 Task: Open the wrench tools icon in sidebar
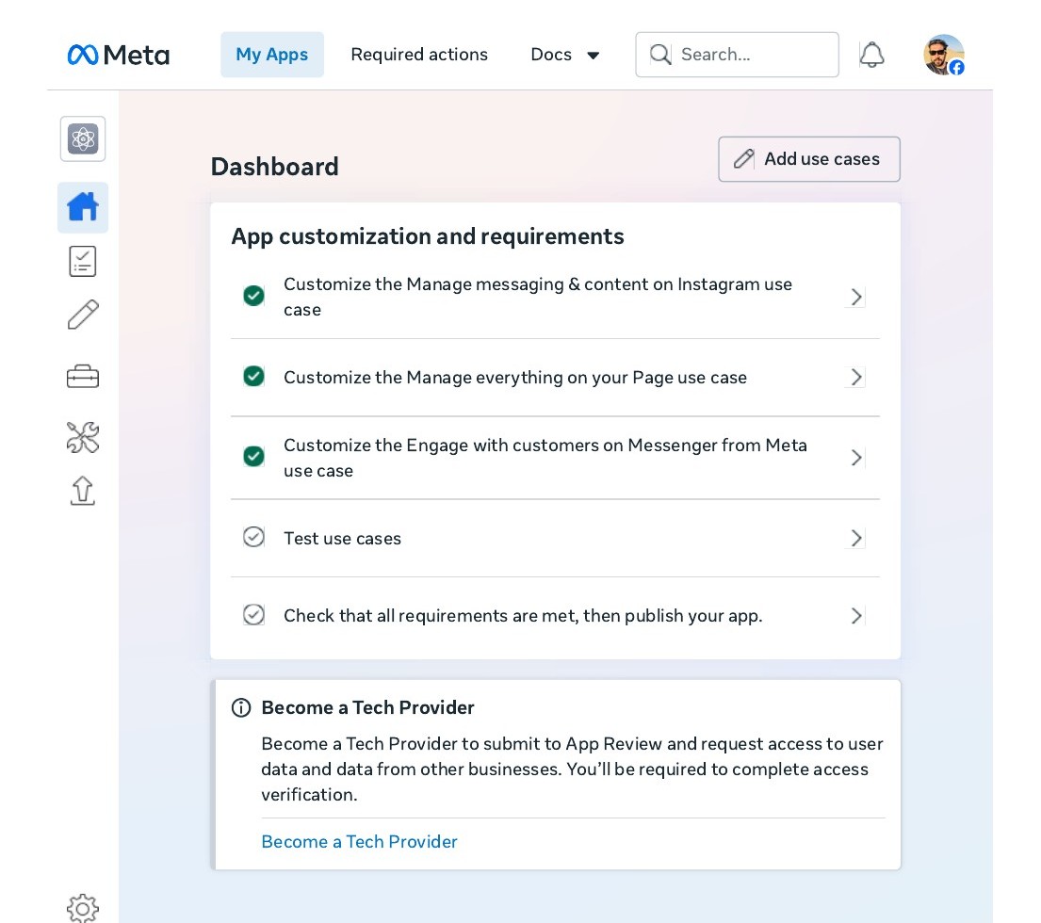pos(83,438)
